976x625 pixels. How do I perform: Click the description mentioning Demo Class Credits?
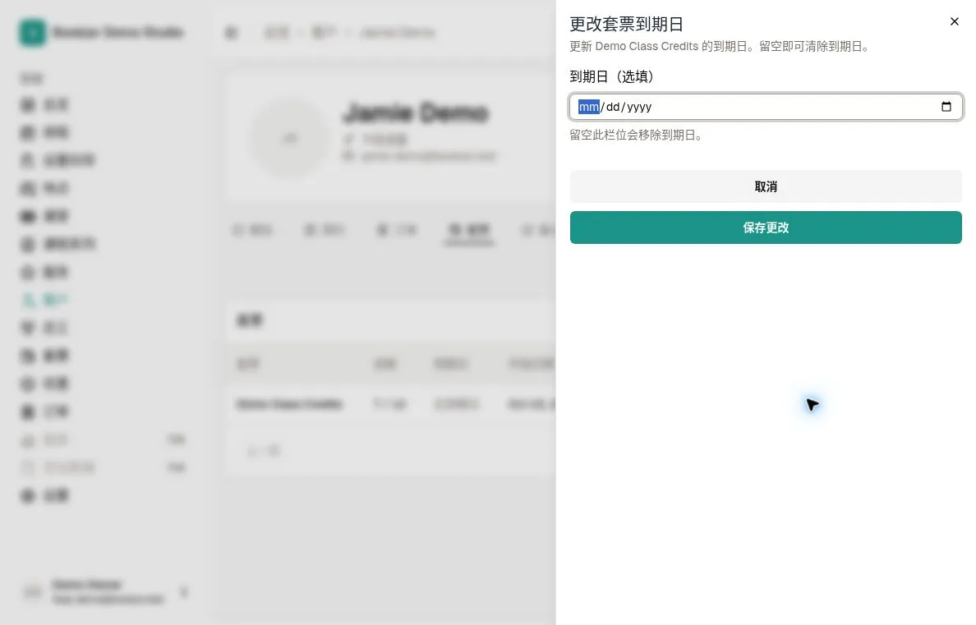[720, 47]
